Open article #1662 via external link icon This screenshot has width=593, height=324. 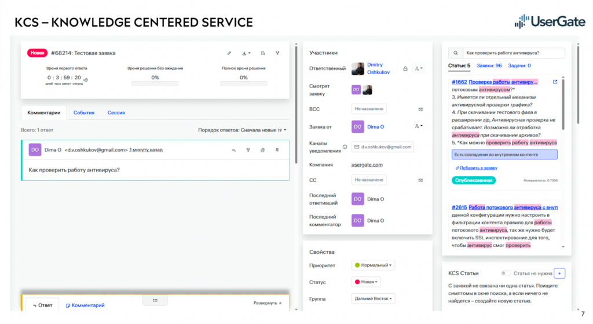click(555, 82)
